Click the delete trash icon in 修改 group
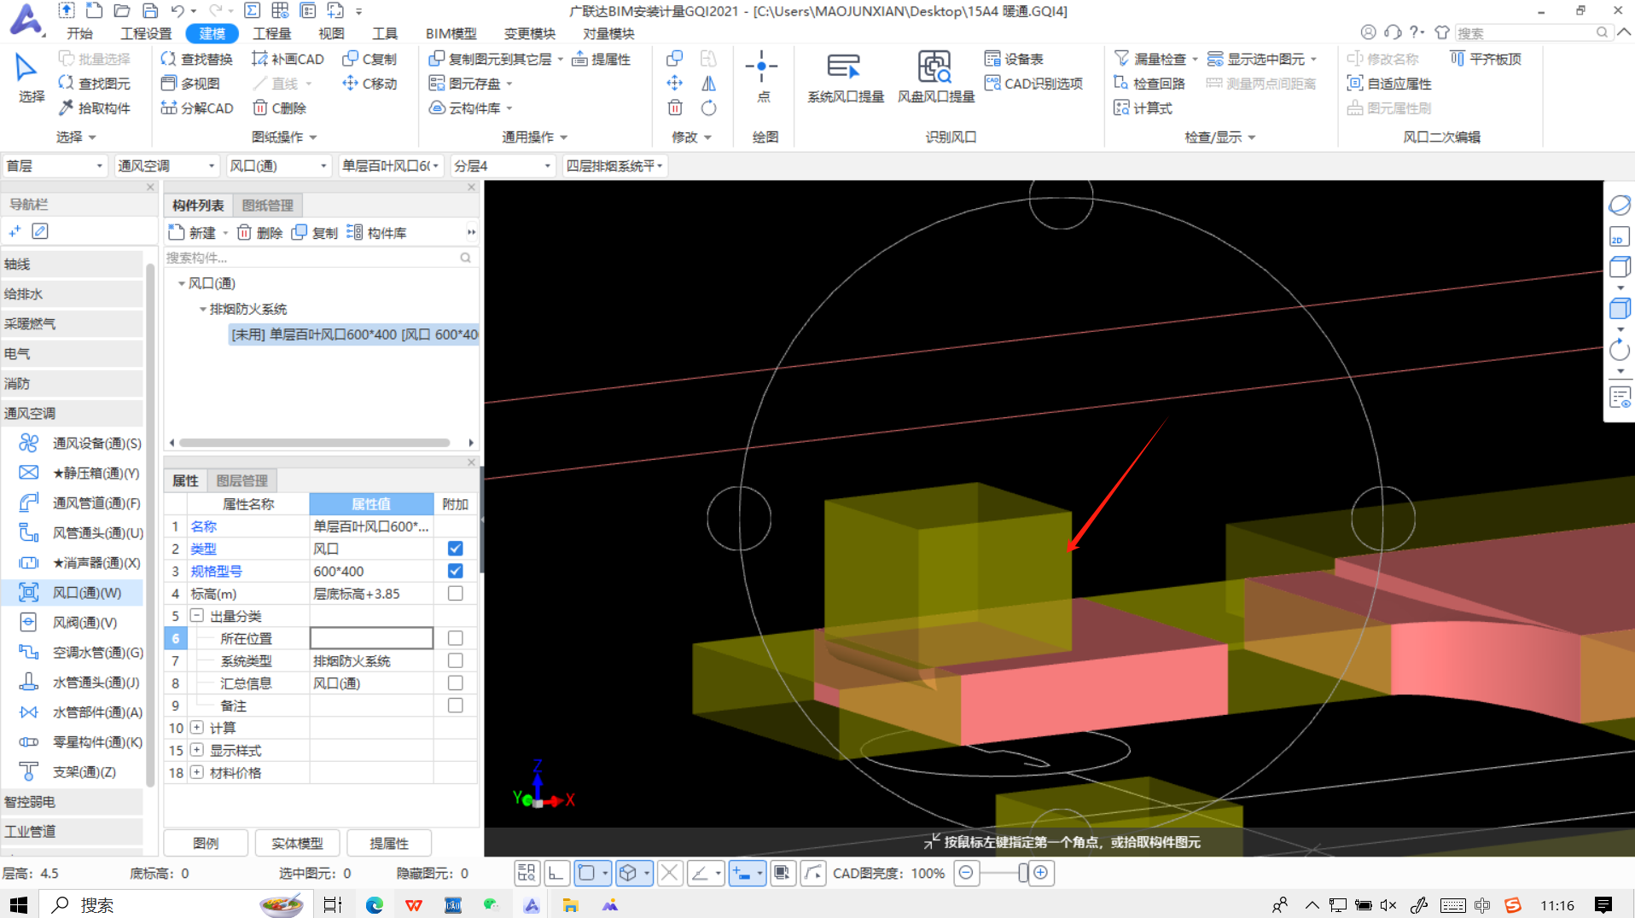 click(x=675, y=108)
